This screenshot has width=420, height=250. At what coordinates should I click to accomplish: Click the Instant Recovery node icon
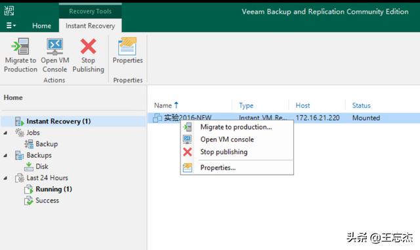point(19,121)
